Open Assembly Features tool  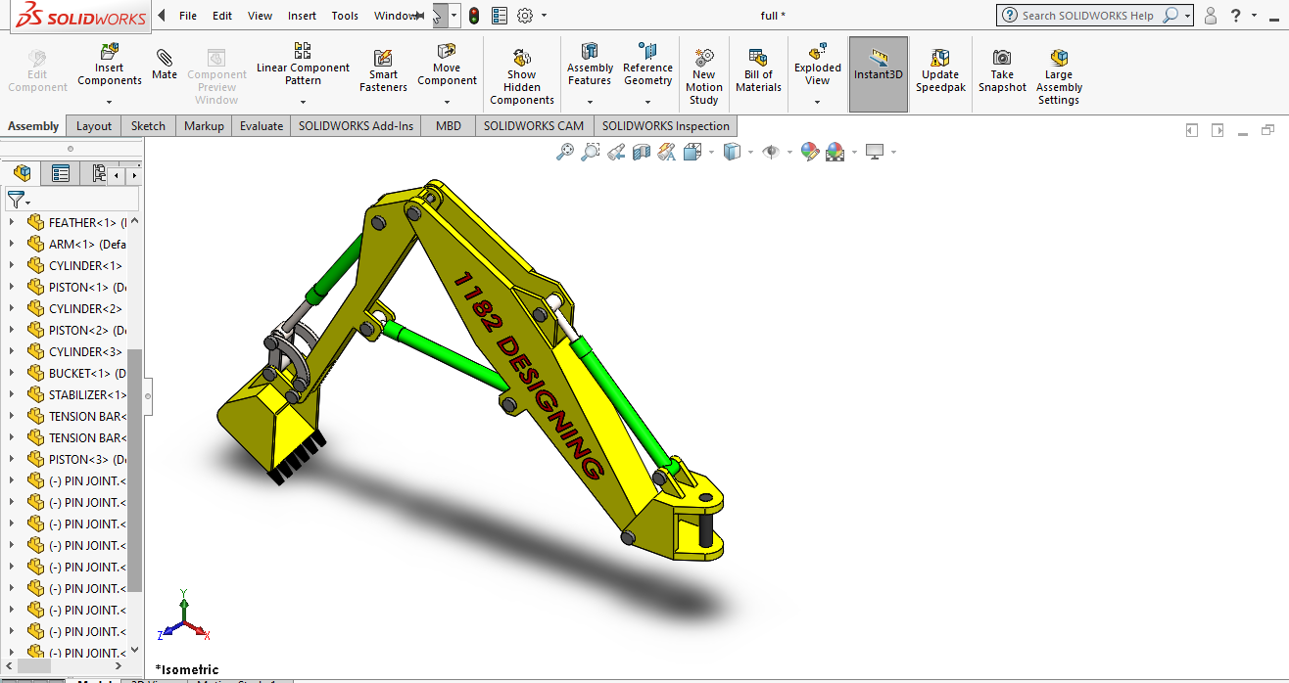pos(590,65)
